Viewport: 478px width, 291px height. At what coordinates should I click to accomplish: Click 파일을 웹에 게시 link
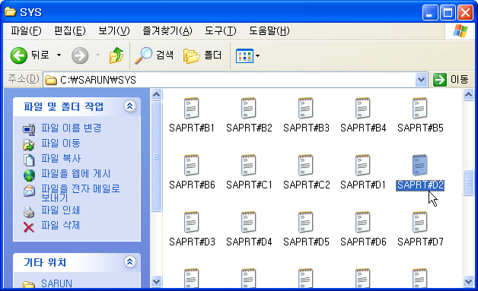coord(76,173)
